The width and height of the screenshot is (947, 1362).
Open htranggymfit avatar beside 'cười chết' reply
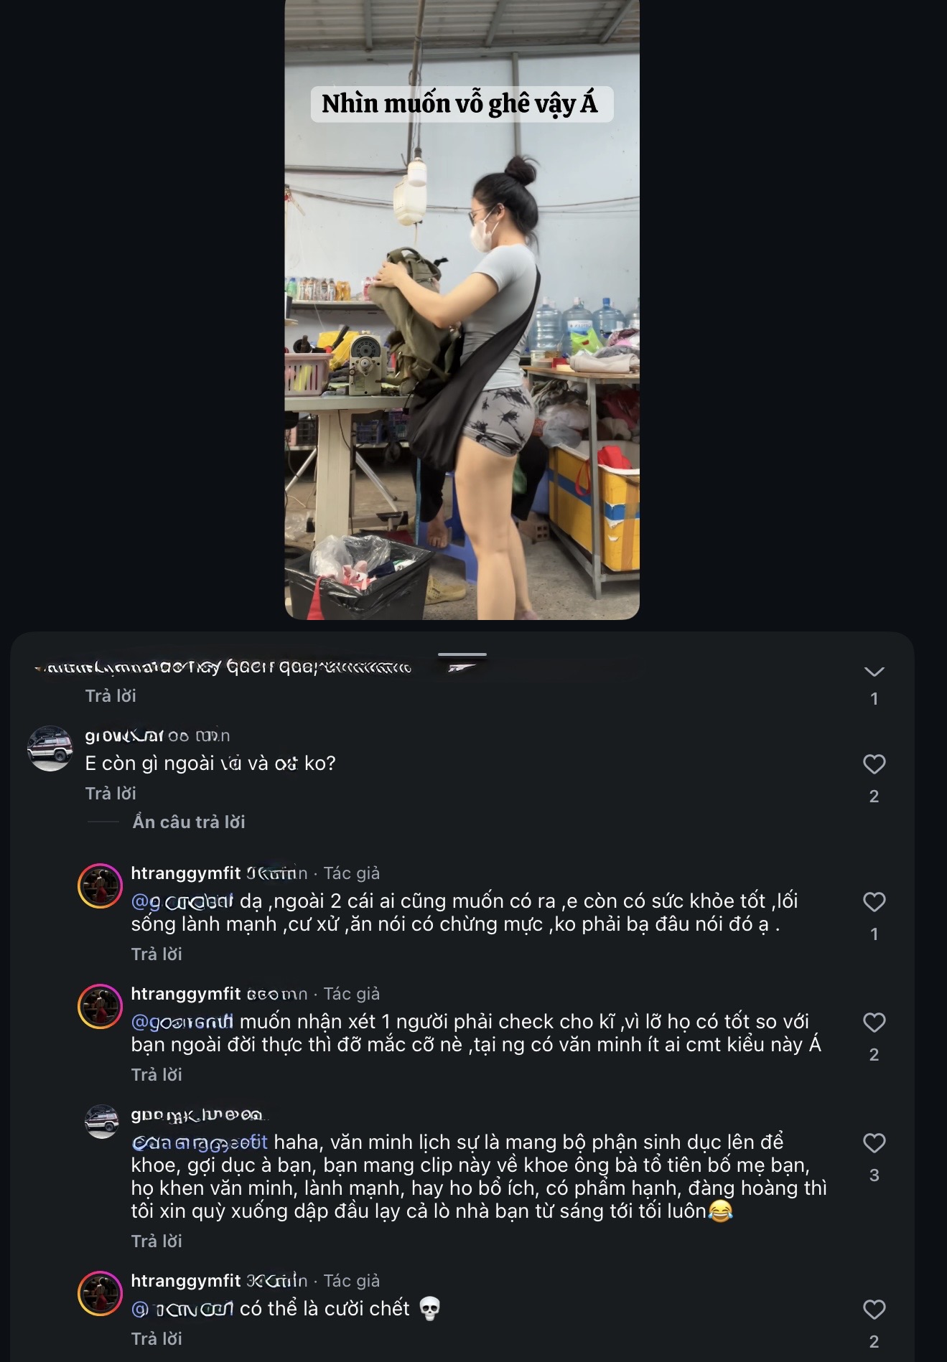[100, 1293]
